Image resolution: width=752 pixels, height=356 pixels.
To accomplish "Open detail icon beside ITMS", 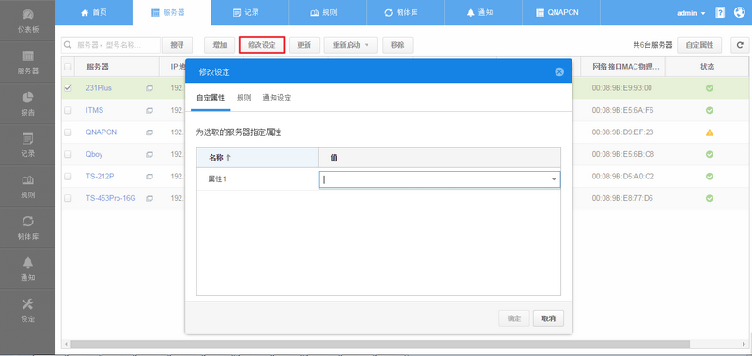I will tap(149, 110).
